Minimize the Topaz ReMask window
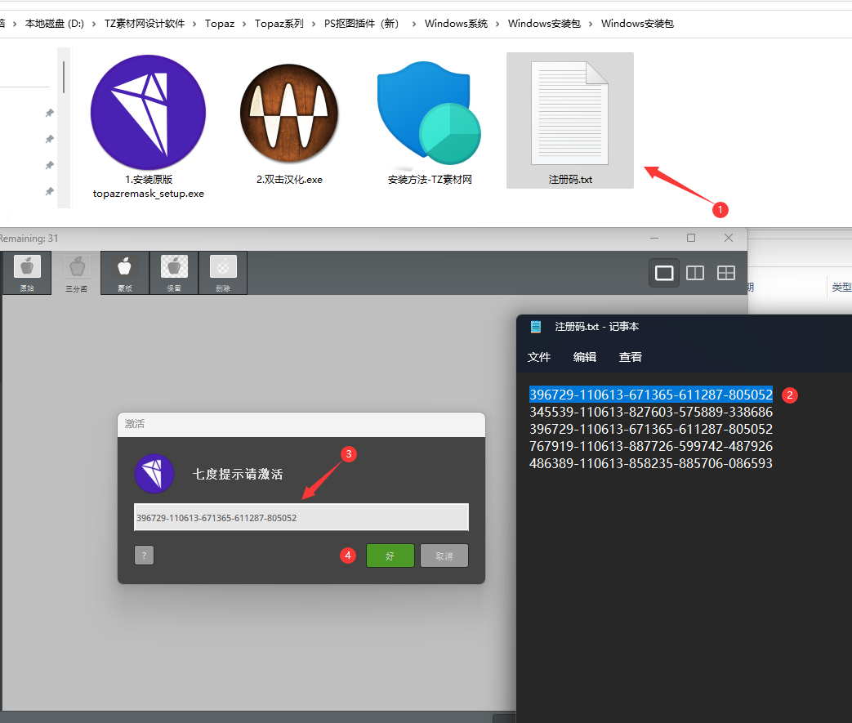 pyautogui.click(x=654, y=238)
